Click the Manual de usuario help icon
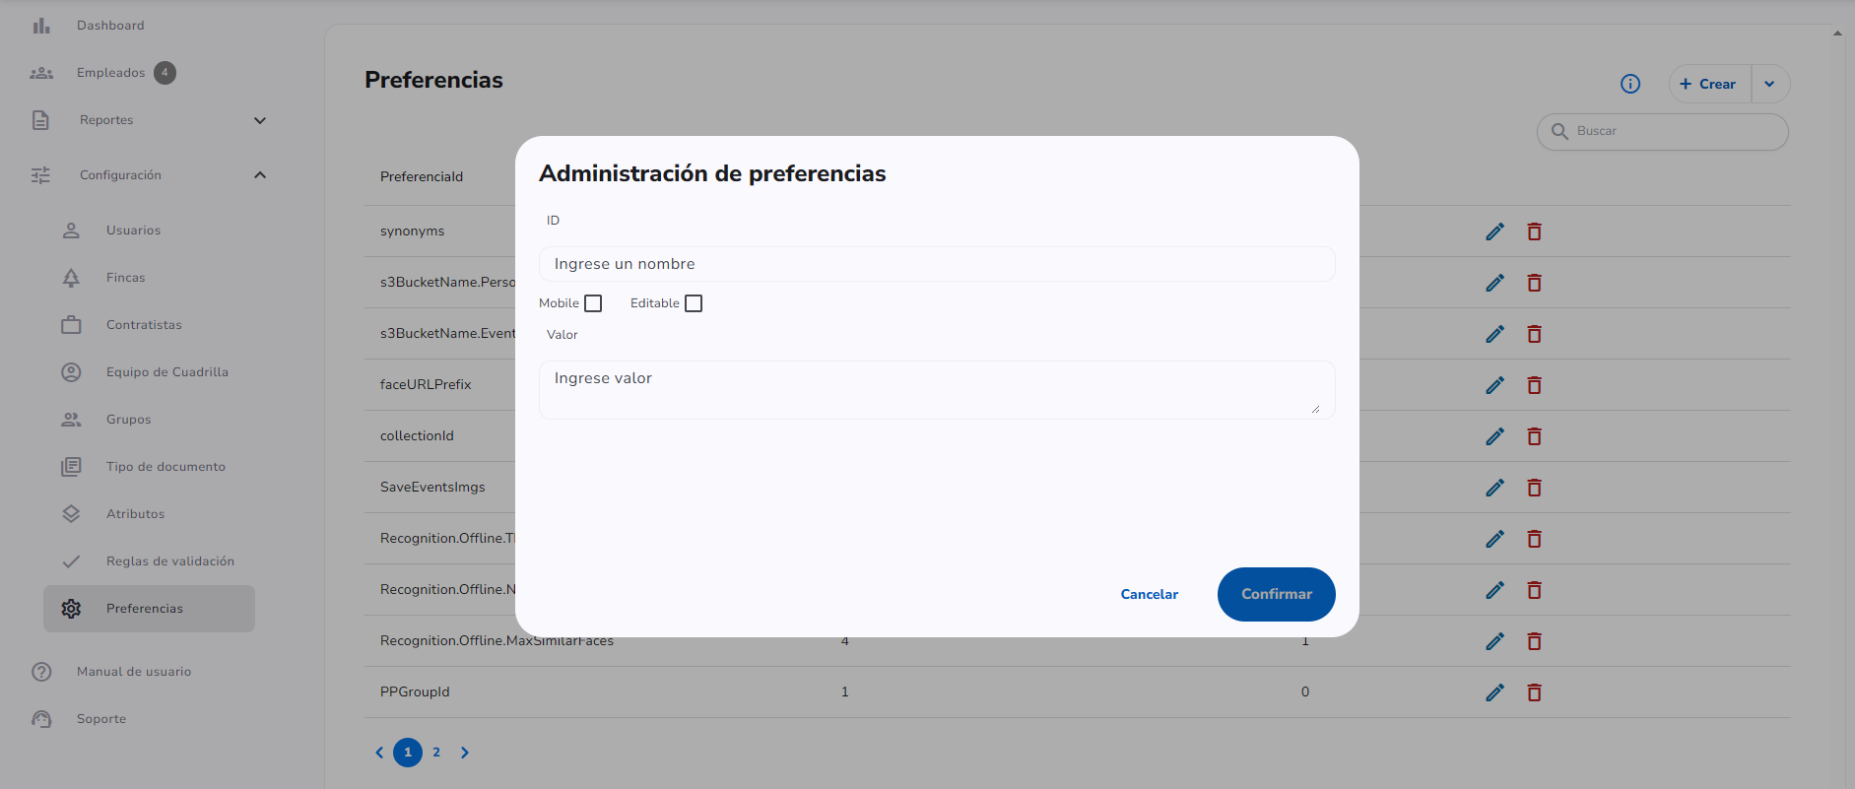The height and width of the screenshot is (789, 1855). point(41,672)
